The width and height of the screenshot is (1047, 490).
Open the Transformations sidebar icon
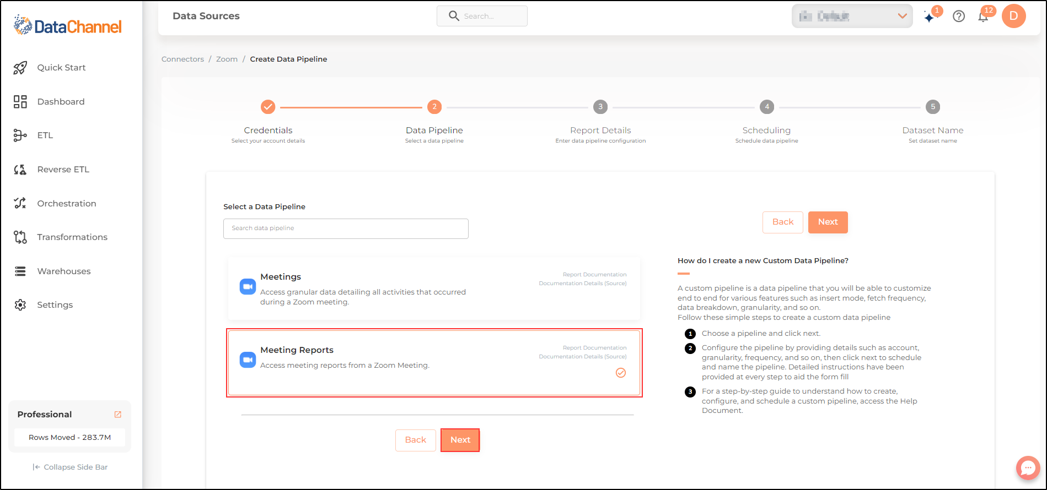tap(20, 237)
